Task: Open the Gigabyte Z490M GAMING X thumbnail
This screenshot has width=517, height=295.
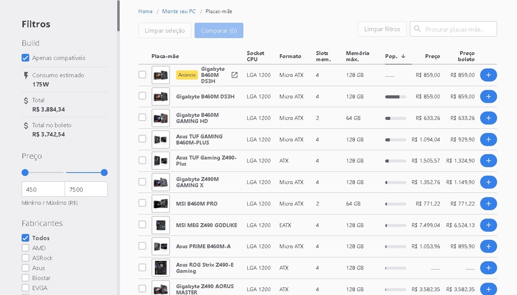Action: coord(161,182)
